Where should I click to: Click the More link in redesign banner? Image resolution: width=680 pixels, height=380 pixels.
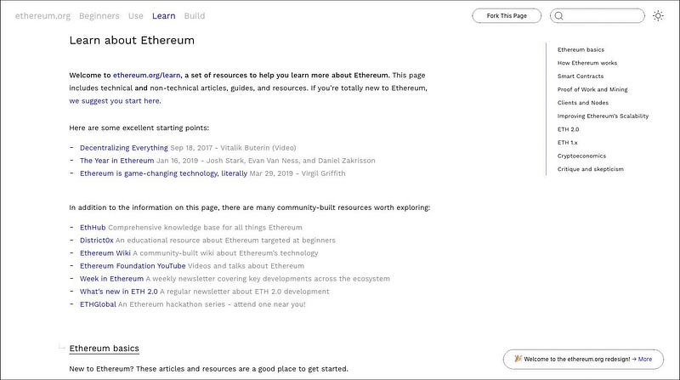(x=642, y=360)
